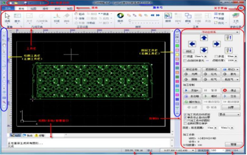Click the 桥接 bridge tool
Image resolution: width=247 pixels, height=155 pixels.
219,14
